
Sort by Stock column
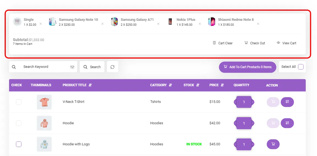(198, 85)
